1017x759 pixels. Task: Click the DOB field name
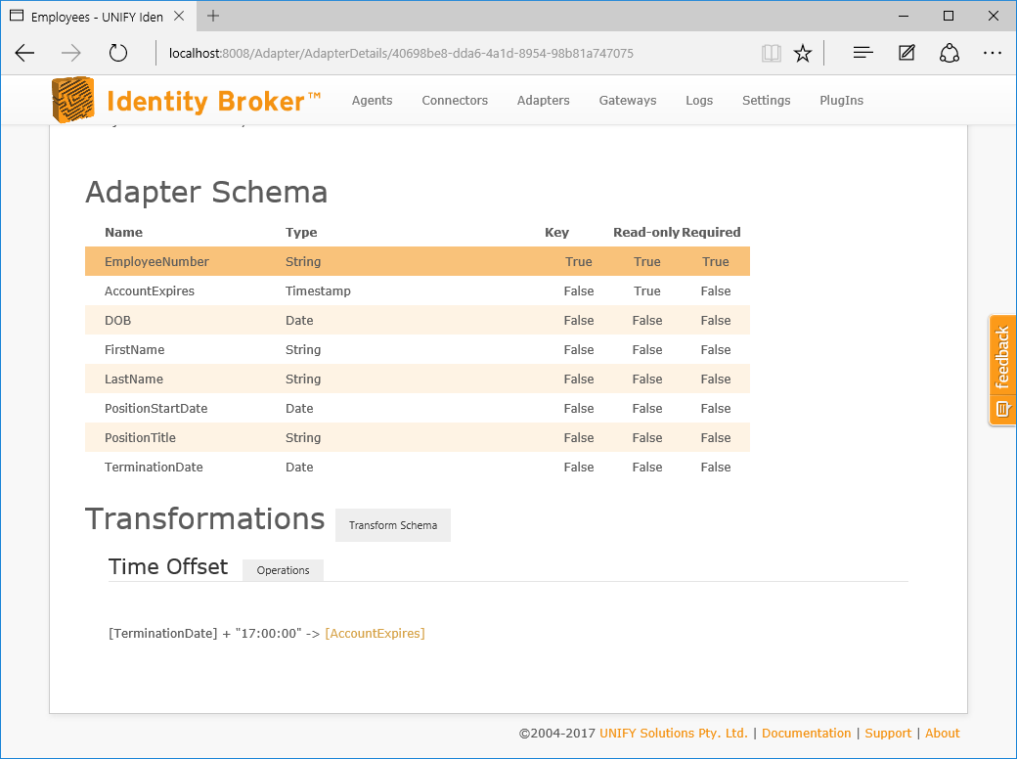tap(117, 321)
